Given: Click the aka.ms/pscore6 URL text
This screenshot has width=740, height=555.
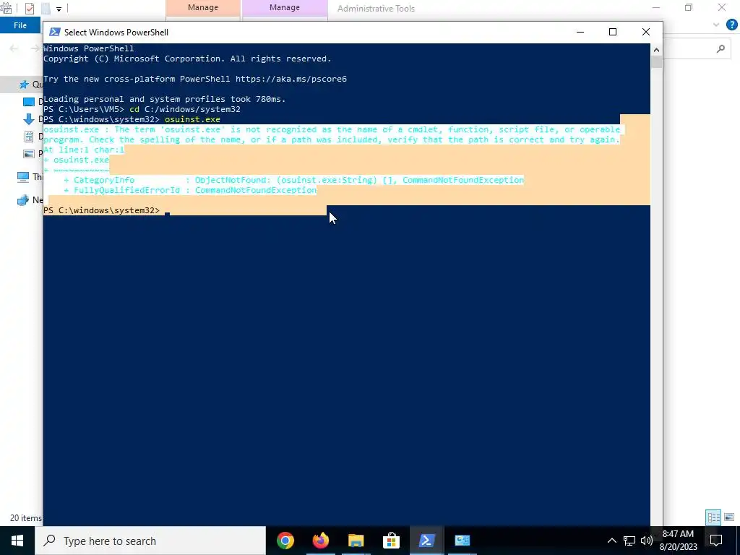Looking at the screenshot, I should [x=291, y=79].
